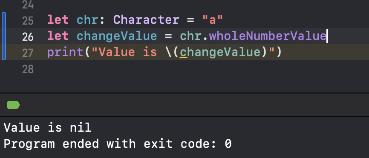Set a breakpoint on line number 25

(x=28, y=21)
